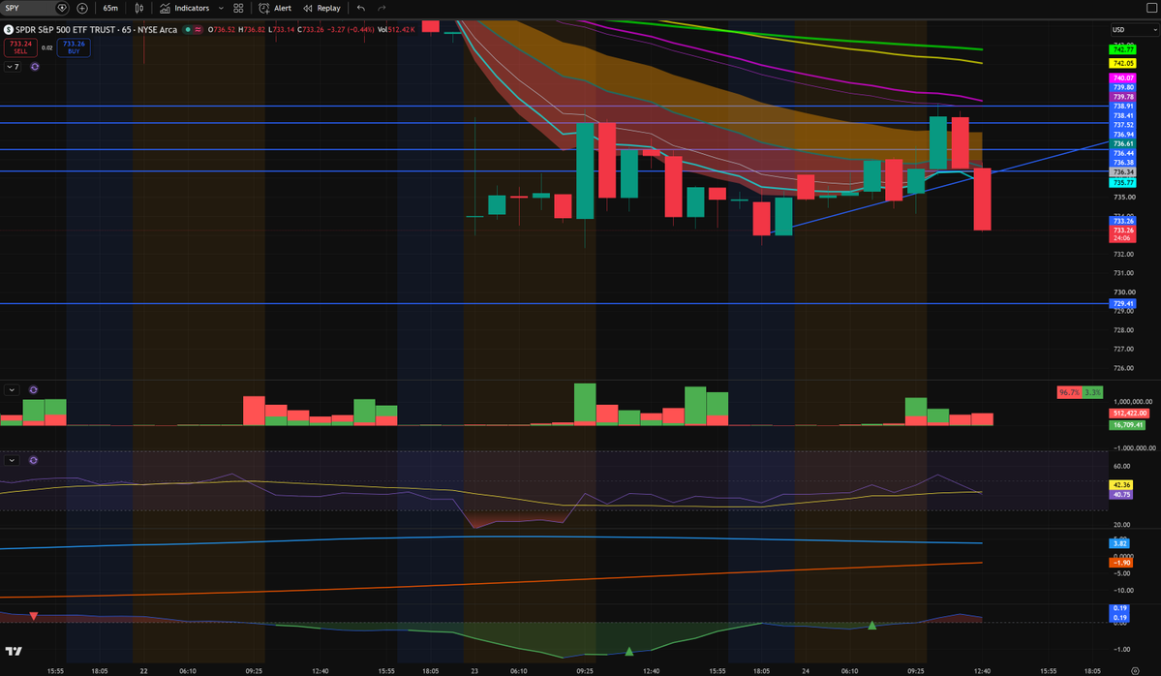Toggle the green market status dot in legend
1161x676 pixels.
(188, 30)
